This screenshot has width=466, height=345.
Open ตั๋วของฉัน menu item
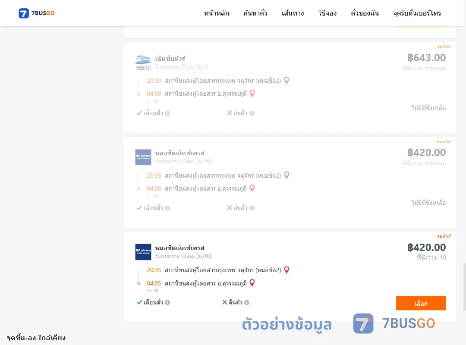(x=365, y=13)
